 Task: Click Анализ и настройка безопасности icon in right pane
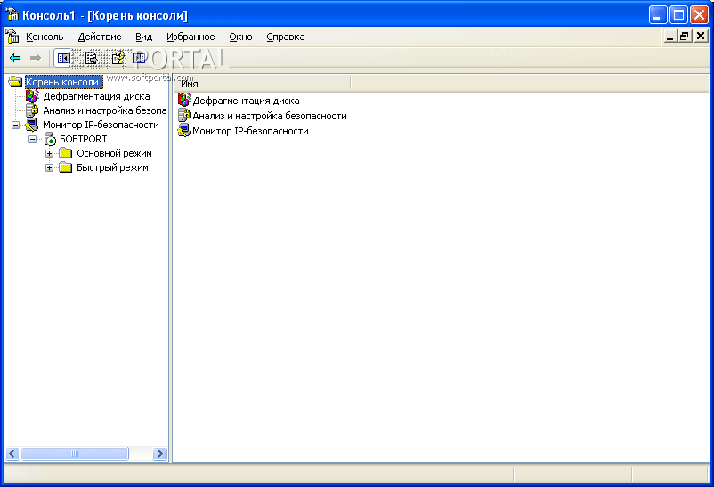click(x=184, y=115)
